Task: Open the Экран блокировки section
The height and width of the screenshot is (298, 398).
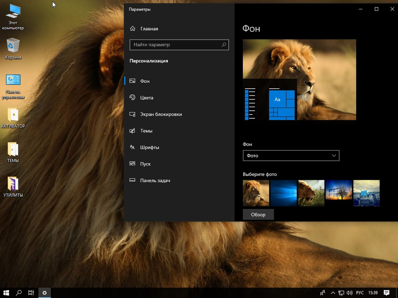Action: click(179, 114)
